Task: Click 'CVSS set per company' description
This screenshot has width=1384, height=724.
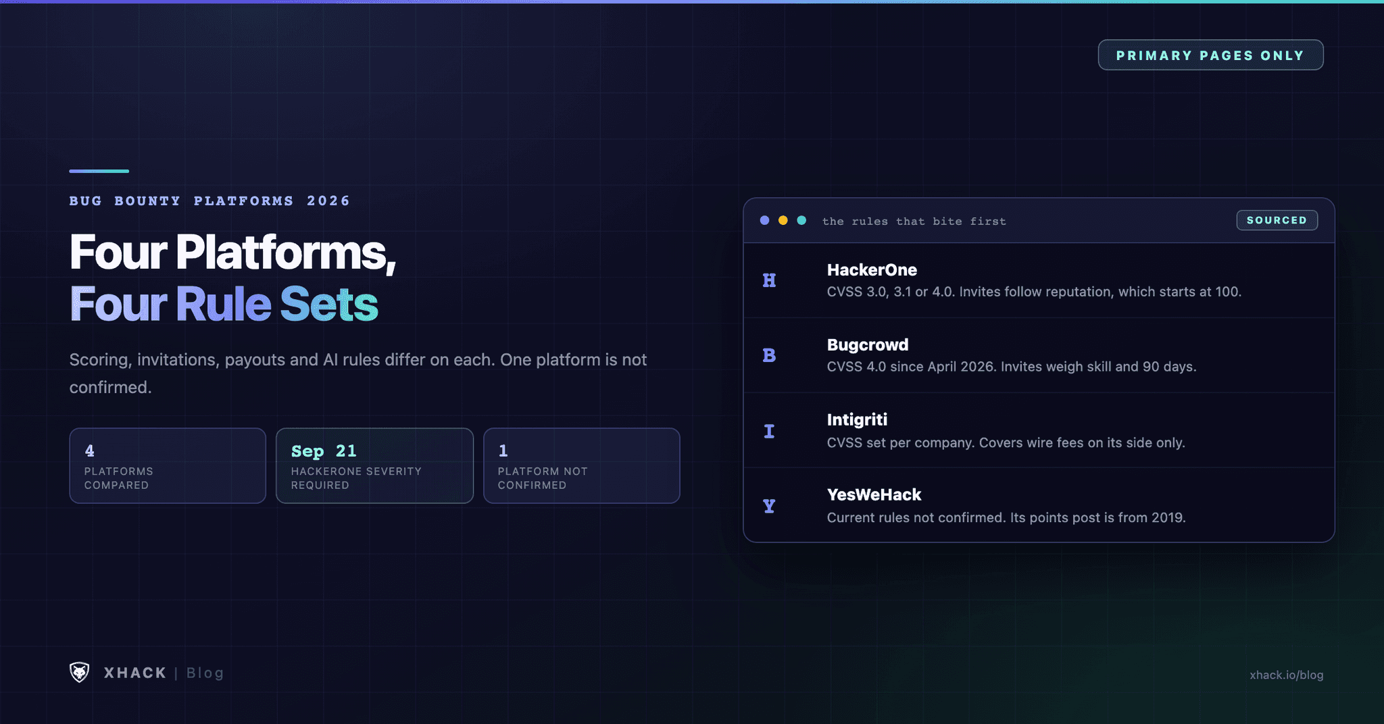Action: point(1006,443)
